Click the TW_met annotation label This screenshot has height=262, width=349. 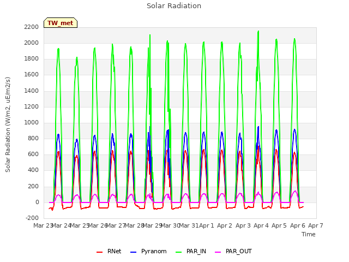[x=61, y=23]
